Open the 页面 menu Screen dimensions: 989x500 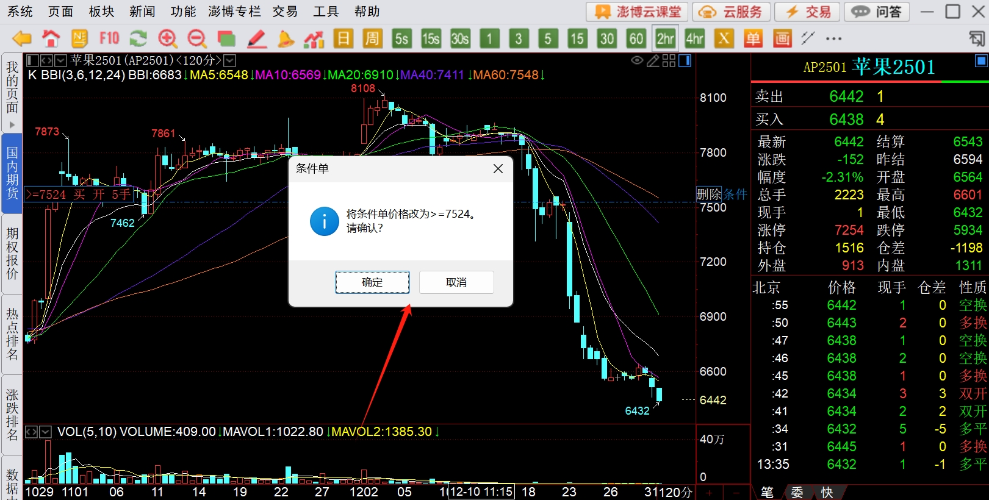pyautogui.click(x=60, y=12)
